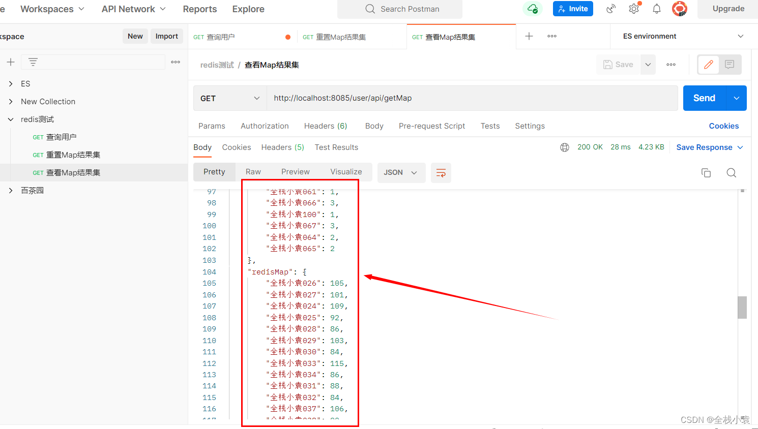Open the Save Response dropdown
This screenshot has height=429, width=758.
710,147
